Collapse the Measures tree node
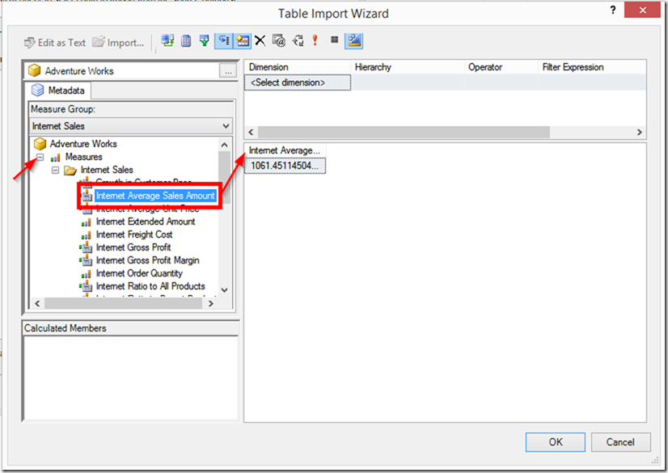The width and height of the screenshot is (668, 473). click(40, 157)
